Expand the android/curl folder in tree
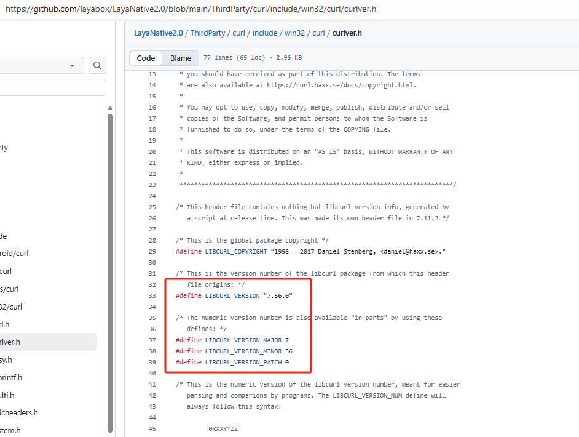 click(x=14, y=253)
